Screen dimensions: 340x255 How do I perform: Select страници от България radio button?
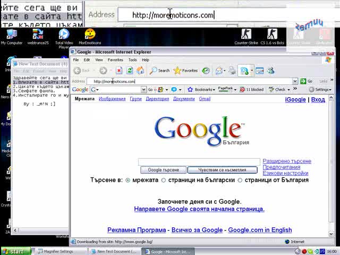(240, 180)
